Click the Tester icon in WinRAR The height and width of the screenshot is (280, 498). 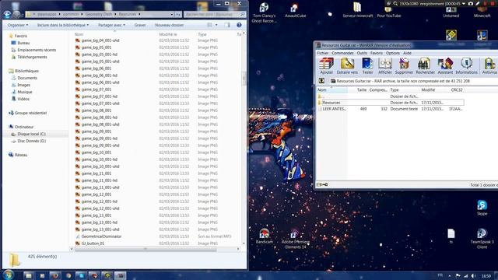[x=367, y=66]
